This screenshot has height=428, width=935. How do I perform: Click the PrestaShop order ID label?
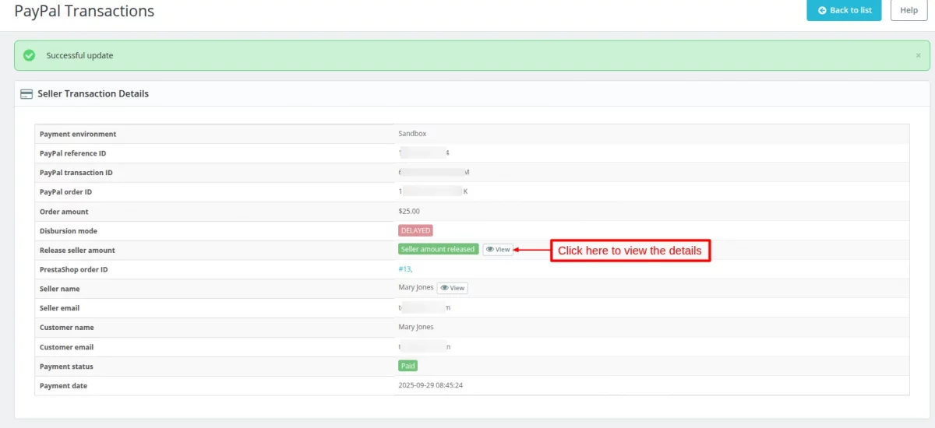pos(74,269)
